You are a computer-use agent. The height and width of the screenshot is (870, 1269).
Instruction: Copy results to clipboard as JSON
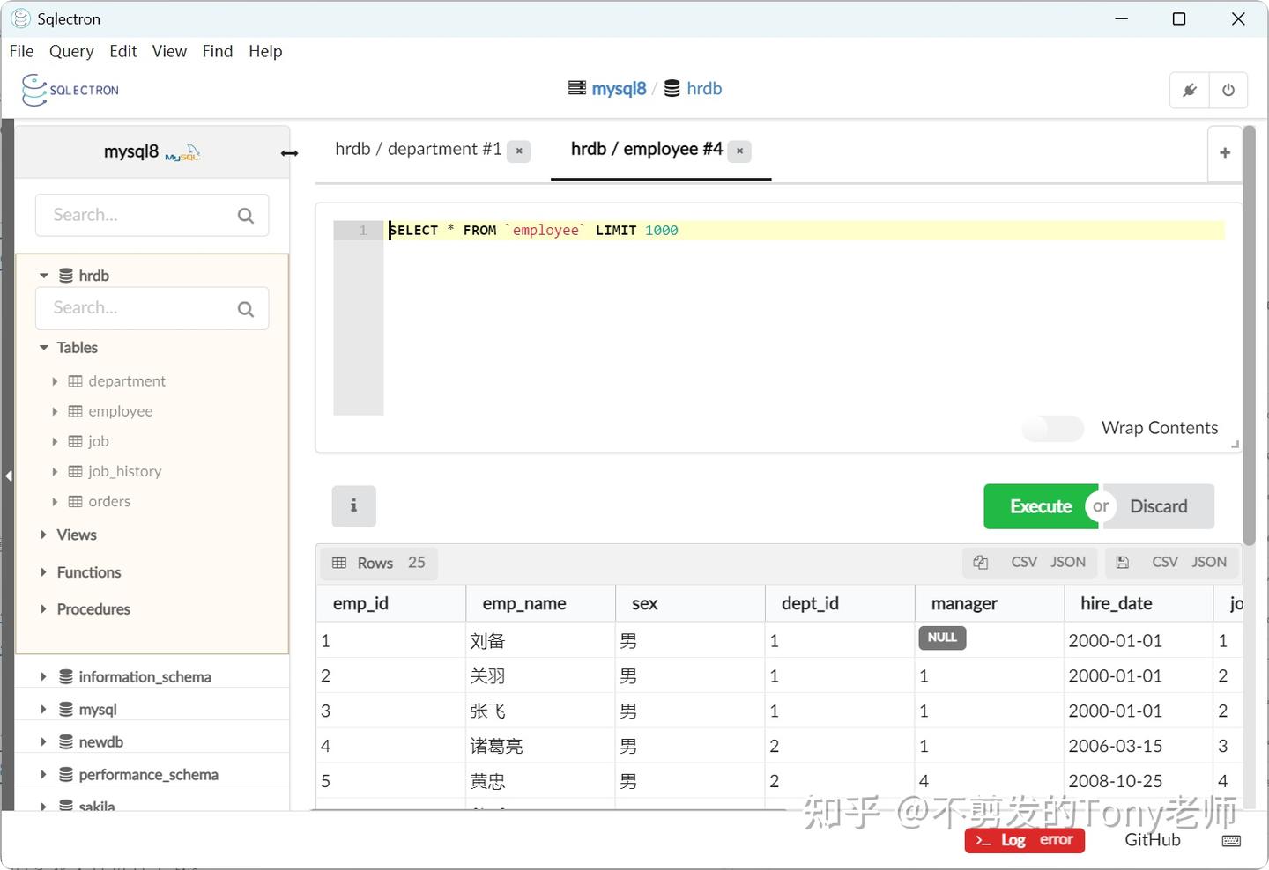point(1068,562)
